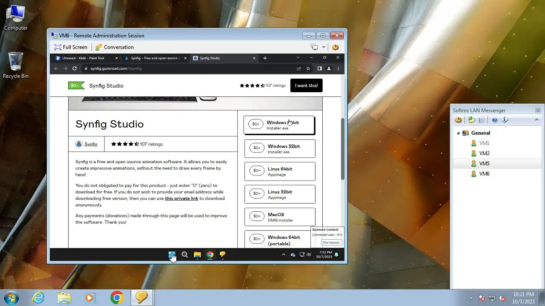
Task: Click the I want this! button
Action: tap(307, 85)
